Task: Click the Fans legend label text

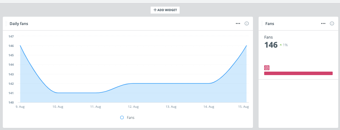Action: (x=131, y=118)
